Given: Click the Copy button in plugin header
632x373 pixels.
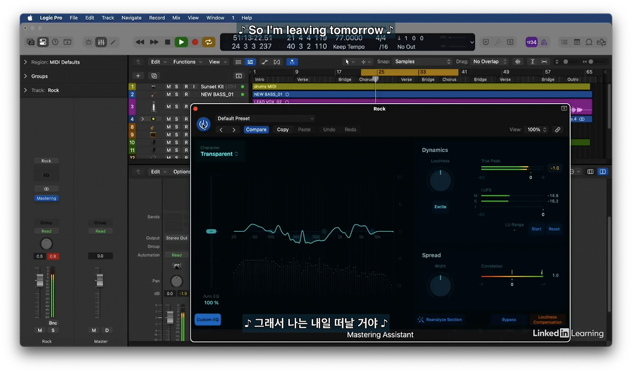Looking at the screenshot, I should 283,130.
